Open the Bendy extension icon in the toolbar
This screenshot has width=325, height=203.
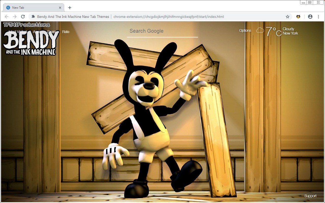coord(298,16)
